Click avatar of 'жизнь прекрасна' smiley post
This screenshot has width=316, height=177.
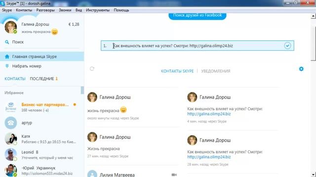[92, 97]
